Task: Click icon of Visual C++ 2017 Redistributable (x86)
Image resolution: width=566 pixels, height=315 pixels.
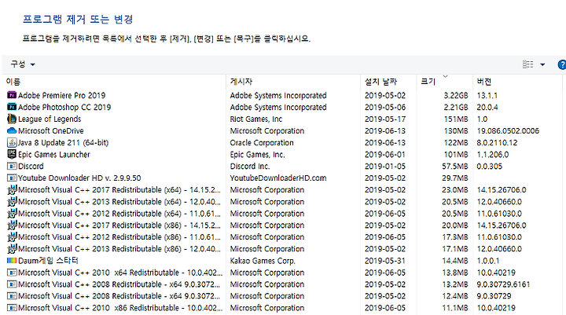Action: pyautogui.click(x=12, y=225)
